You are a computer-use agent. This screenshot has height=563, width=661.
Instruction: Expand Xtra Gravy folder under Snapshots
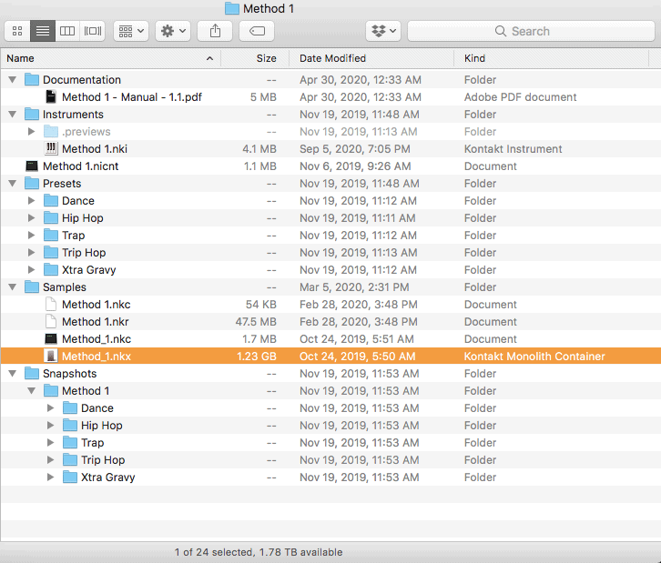[51, 477]
